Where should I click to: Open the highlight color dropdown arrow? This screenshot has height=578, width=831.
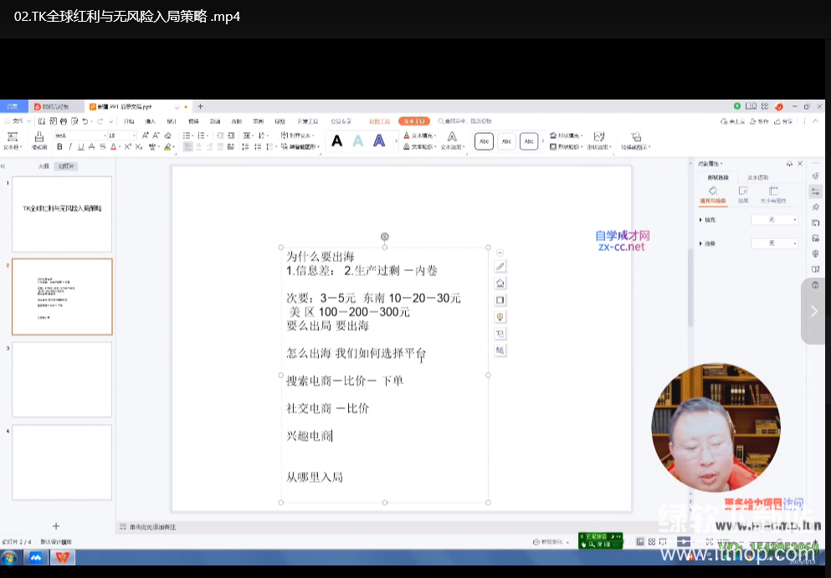(x=173, y=147)
